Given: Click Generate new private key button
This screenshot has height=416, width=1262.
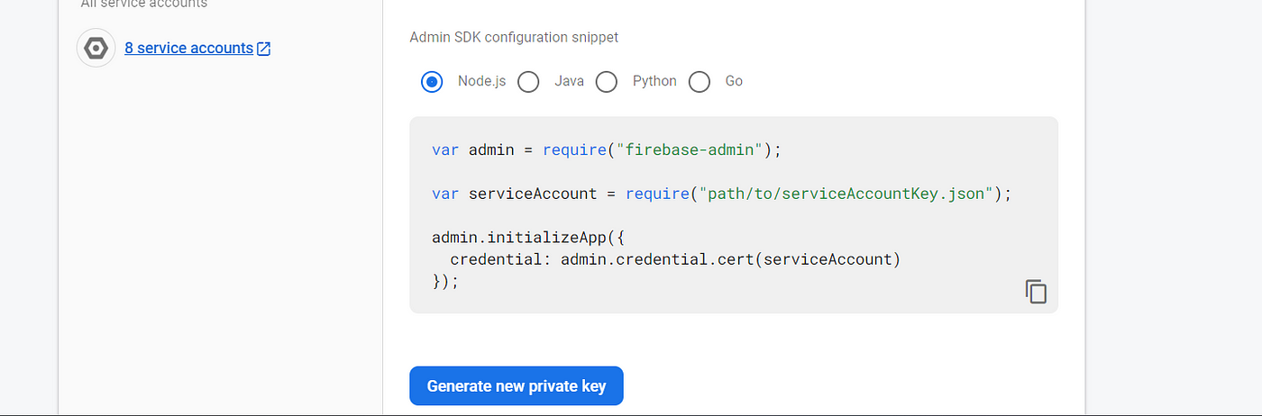Looking at the screenshot, I should pyautogui.click(x=517, y=386).
